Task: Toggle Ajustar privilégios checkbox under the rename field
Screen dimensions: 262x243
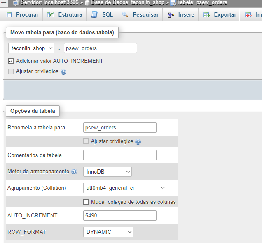Action: [86, 141]
